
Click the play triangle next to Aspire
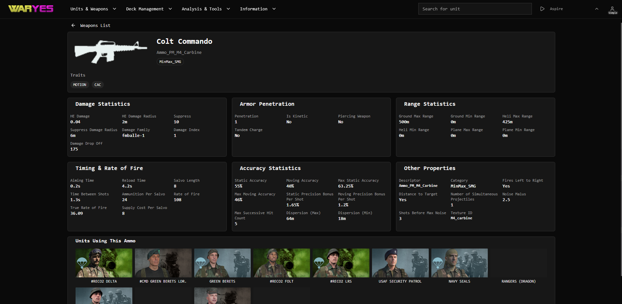click(x=542, y=9)
